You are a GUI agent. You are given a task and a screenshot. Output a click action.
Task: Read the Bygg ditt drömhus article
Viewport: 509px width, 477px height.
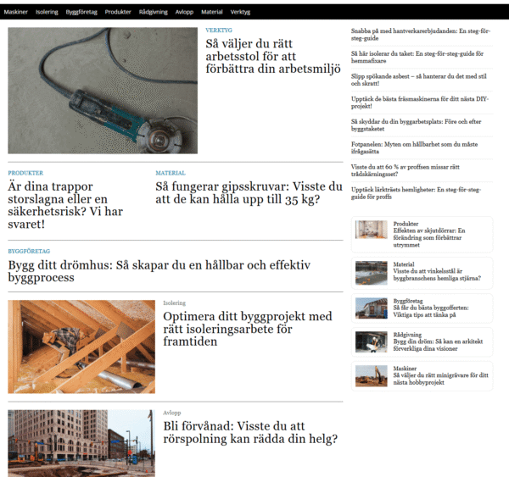click(159, 272)
